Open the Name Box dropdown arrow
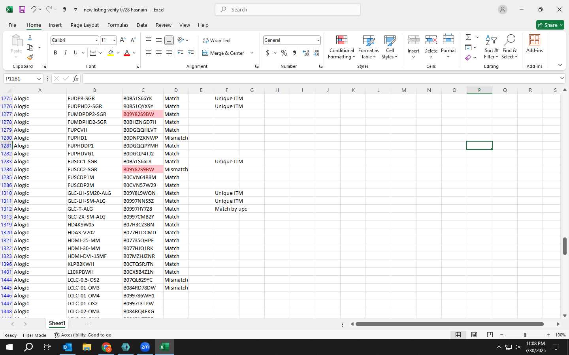This screenshot has height=355, width=569. tap(39, 78)
